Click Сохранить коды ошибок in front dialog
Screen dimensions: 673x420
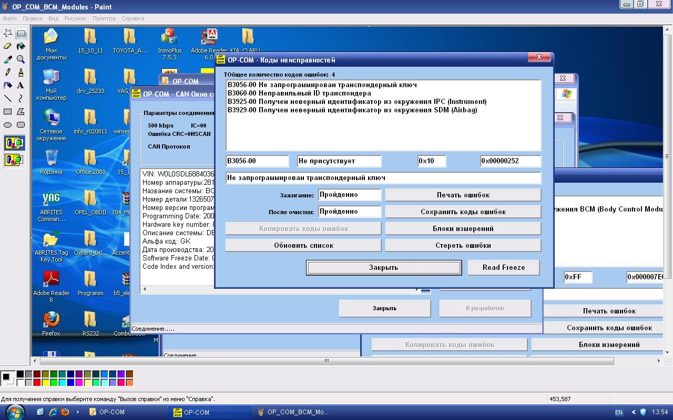pos(463,212)
